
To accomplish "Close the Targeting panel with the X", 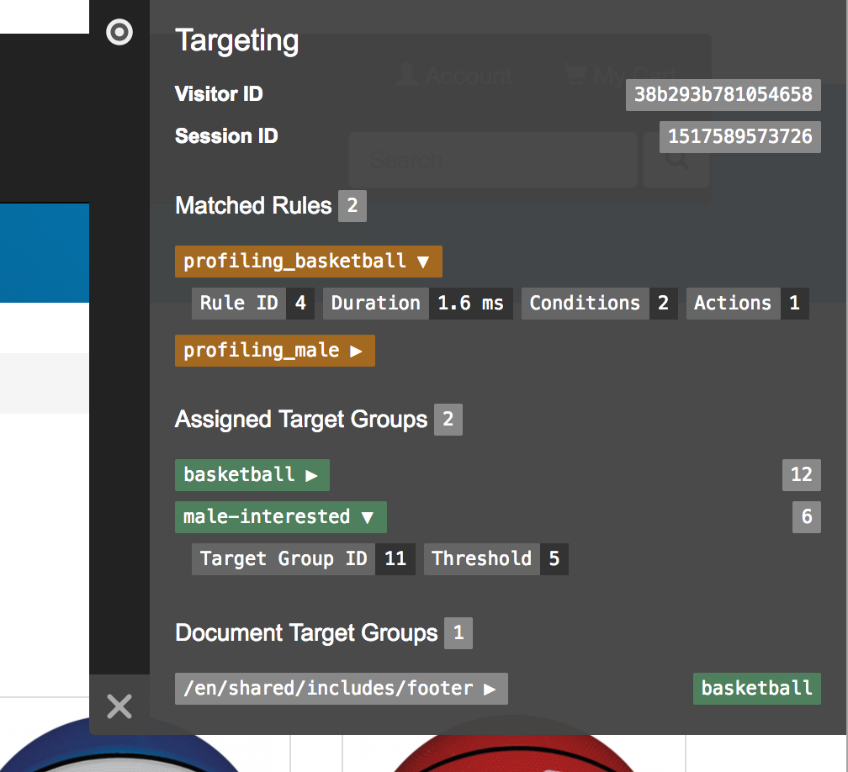I will 119,706.
